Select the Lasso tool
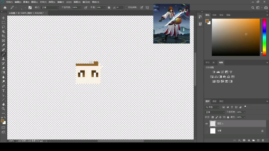Image resolution: width=269 pixels, height=151 pixels. (x=3, y=27)
